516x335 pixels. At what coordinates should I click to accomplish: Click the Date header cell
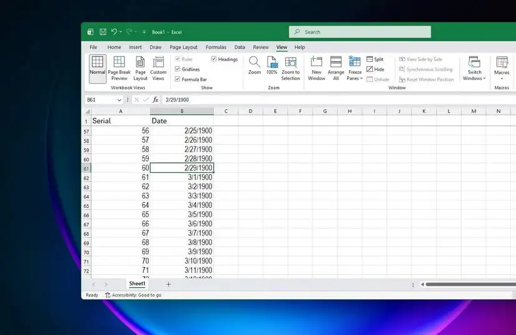[182, 121]
